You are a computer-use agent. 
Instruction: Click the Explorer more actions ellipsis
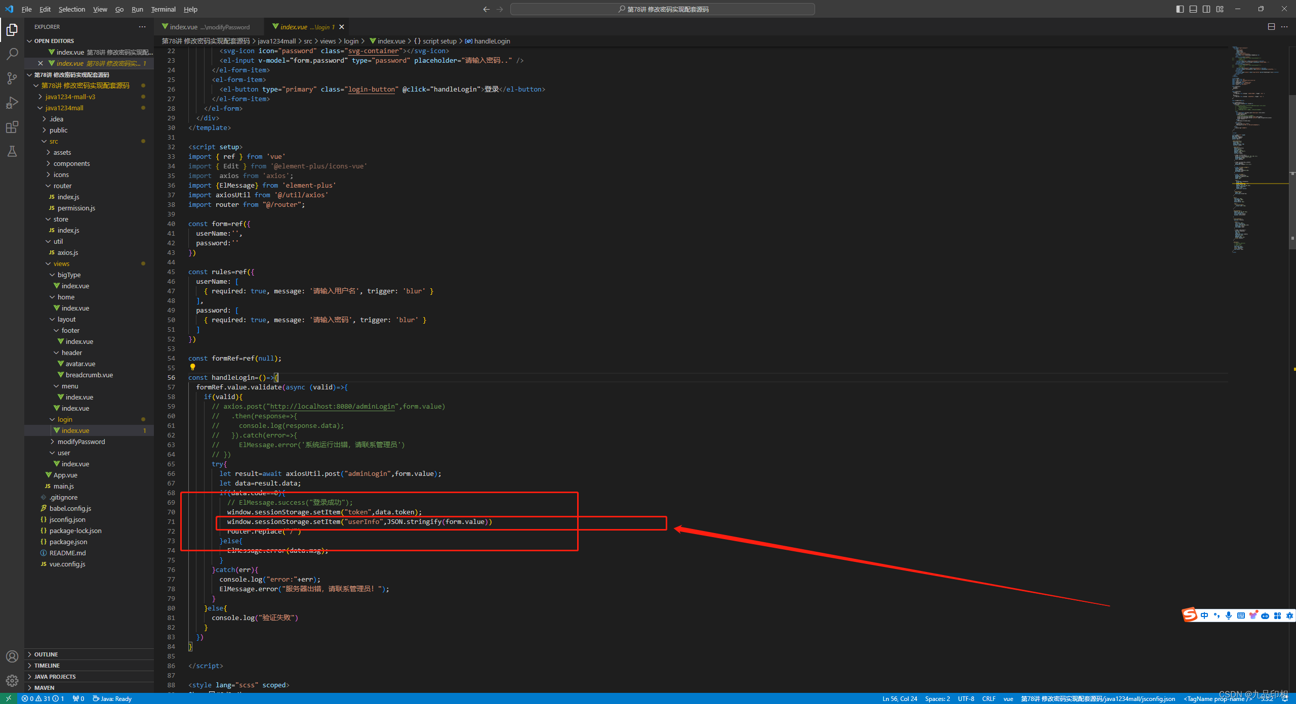142,27
